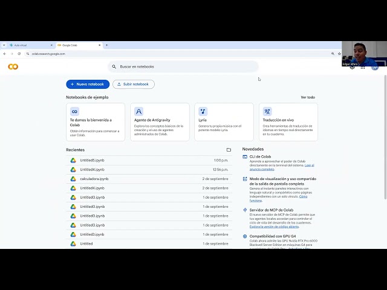Bookmark this page with the star icon
This screenshot has height=290, width=387.
pyautogui.click(x=339, y=54)
